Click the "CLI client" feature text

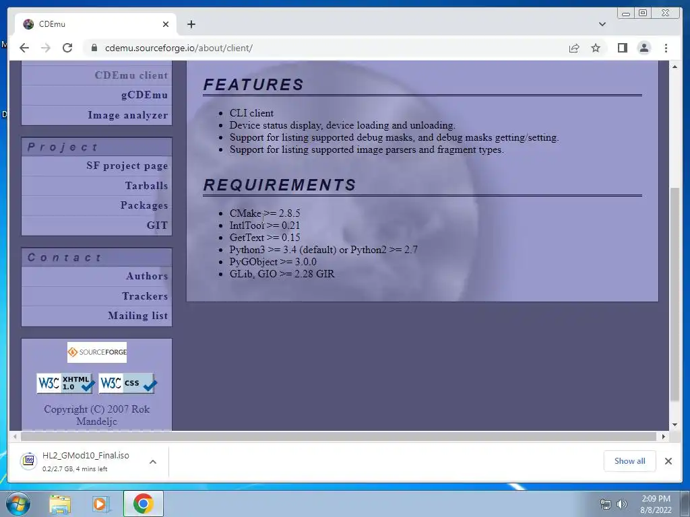pyautogui.click(x=251, y=113)
